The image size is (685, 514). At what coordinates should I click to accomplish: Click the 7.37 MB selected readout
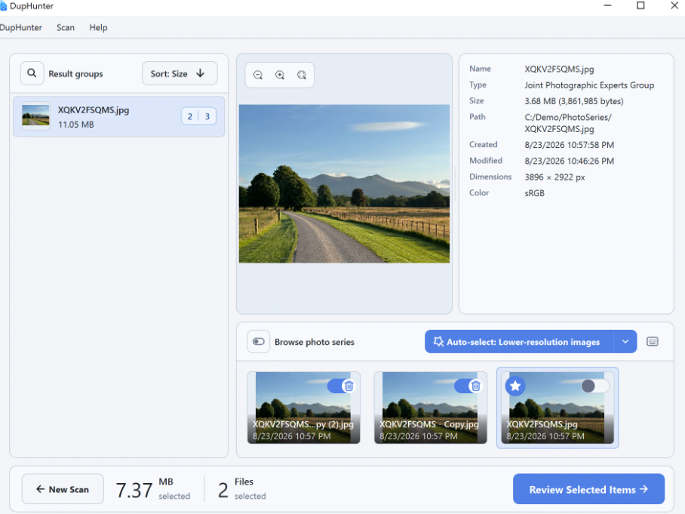pos(153,489)
